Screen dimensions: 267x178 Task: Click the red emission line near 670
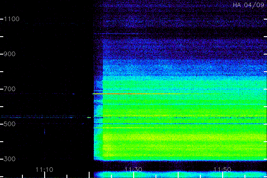(136, 94)
